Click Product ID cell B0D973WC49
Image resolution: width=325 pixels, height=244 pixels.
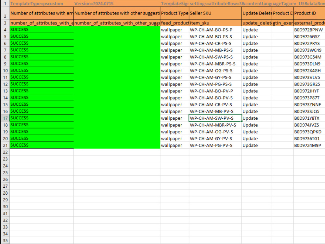pos(309,50)
